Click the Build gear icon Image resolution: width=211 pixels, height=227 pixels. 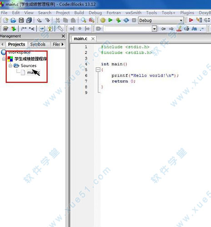click(x=103, y=20)
